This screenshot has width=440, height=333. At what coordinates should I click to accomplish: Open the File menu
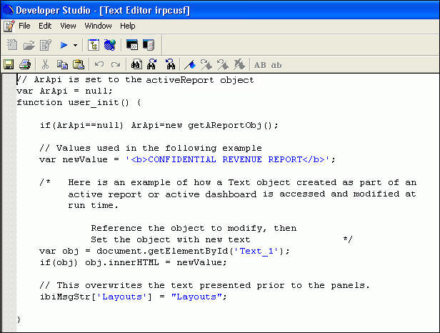pos(24,26)
